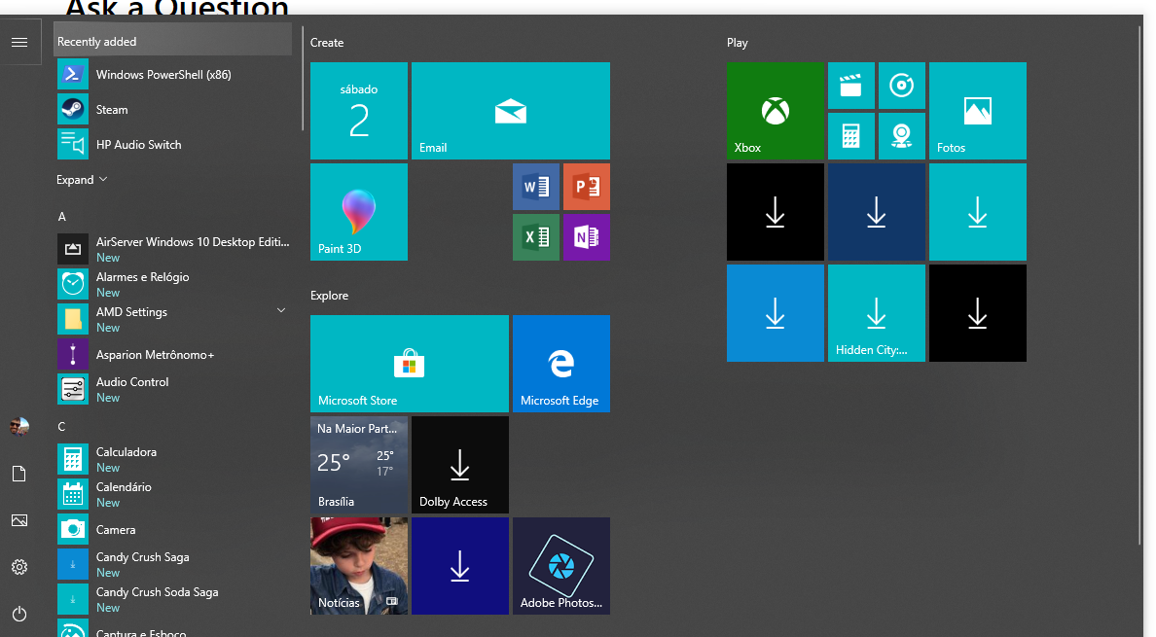Open Calendário from the app list
1156x637 pixels.
(x=174, y=494)
